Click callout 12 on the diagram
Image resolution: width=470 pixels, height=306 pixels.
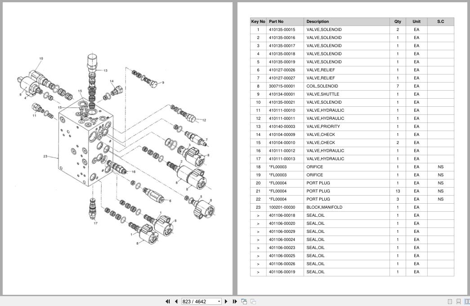coord(204,120)
